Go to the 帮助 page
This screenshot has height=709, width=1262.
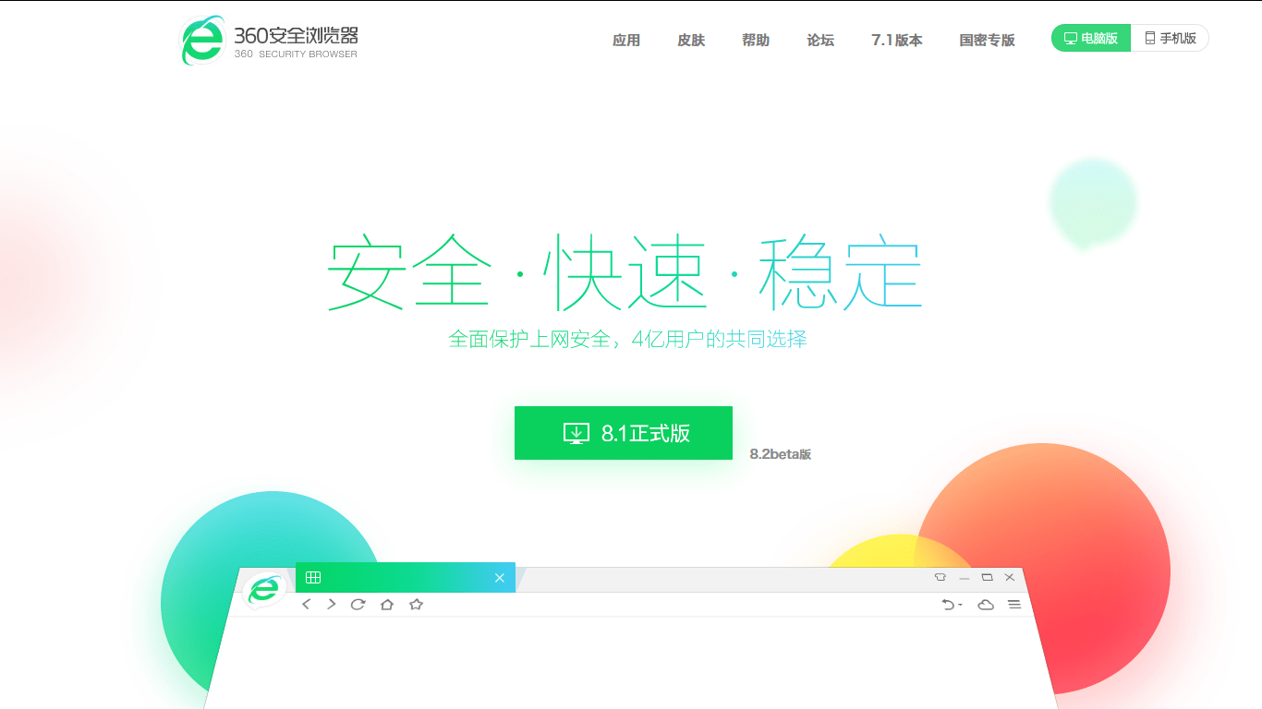[x=756, y=40]
